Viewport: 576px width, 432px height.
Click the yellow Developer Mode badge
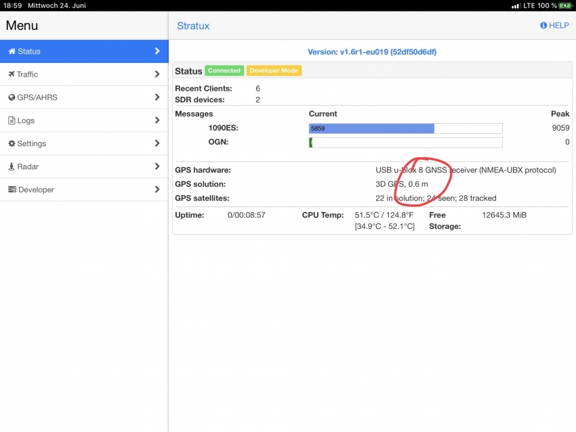[274, 70]
